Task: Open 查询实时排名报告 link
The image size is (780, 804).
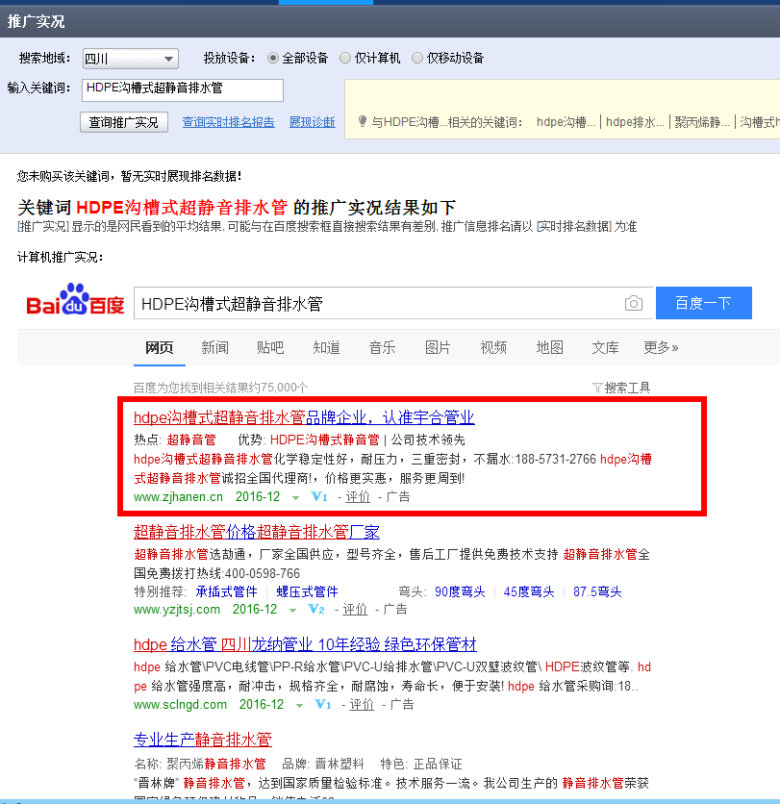Action: click(228, 122)
